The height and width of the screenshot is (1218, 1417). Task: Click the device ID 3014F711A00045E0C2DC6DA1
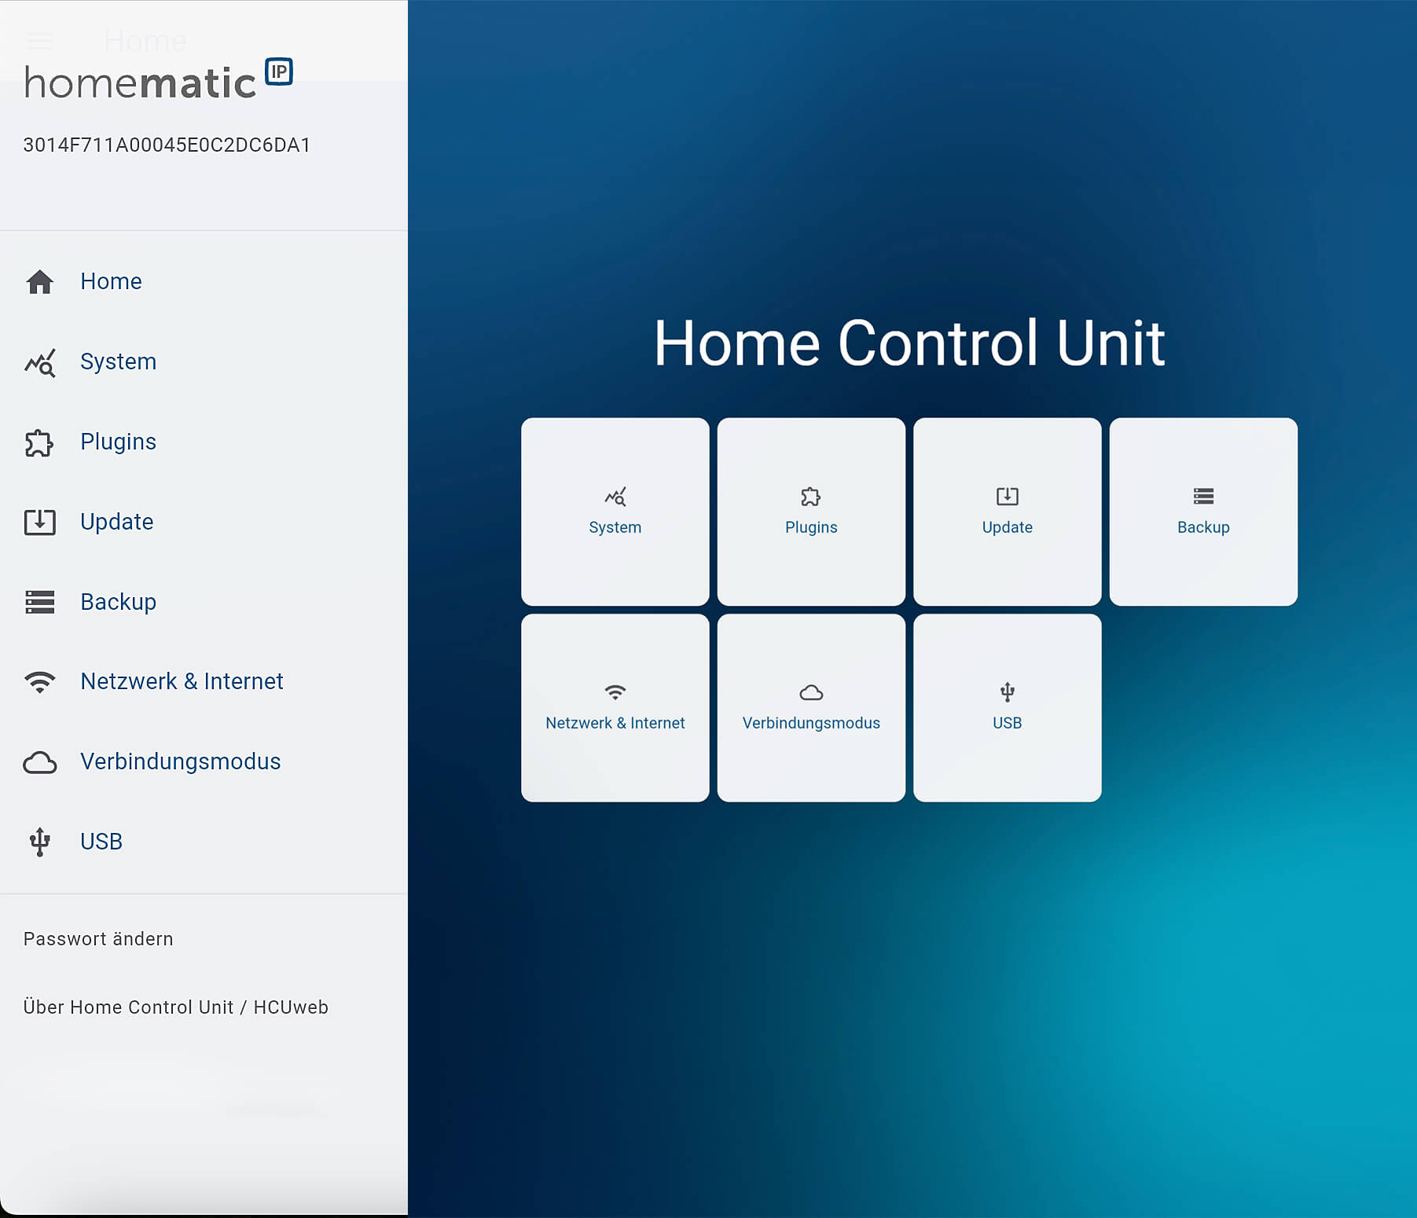[167, 145]
